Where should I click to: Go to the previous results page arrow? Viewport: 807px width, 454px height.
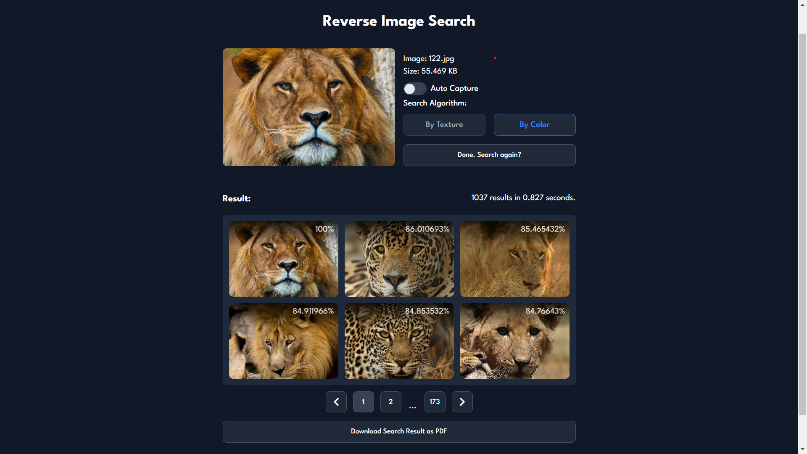tap(336, 402)
